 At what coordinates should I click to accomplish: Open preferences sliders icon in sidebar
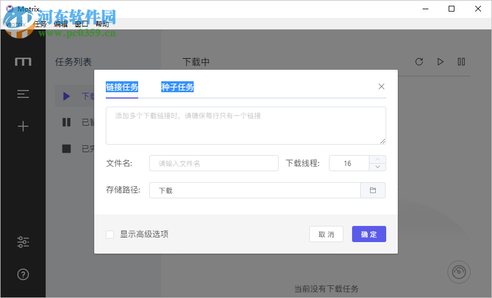tap(23, 242)
